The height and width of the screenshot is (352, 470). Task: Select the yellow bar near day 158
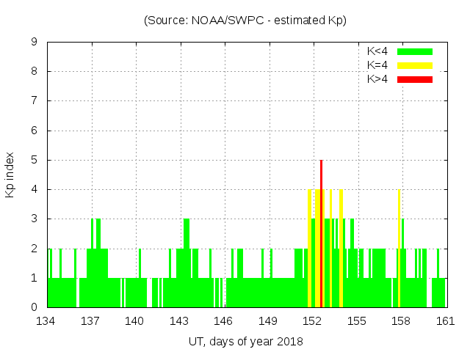tap(399, 248)
